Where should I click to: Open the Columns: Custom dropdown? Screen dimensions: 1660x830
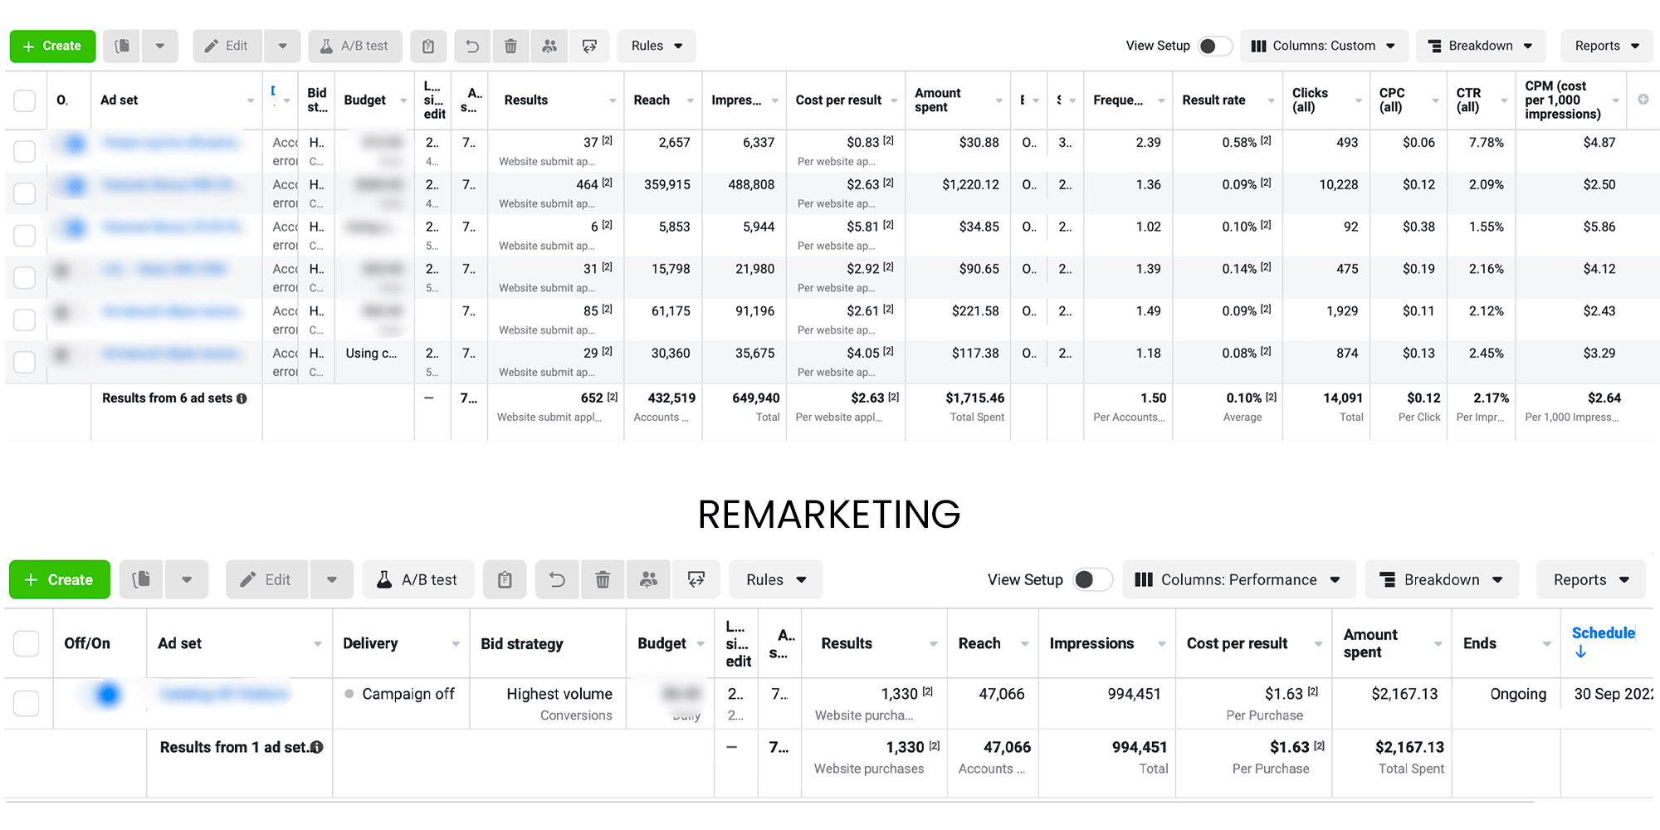pyautogui.click(x=1323, y=46)
